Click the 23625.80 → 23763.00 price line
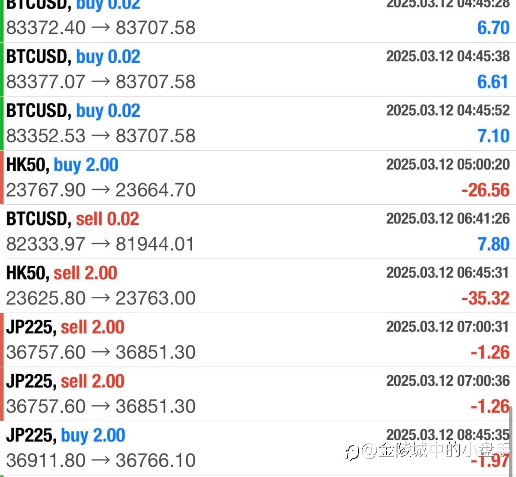Image resolution: width=516 pixels, height=477 pixels. pos(101,299)
